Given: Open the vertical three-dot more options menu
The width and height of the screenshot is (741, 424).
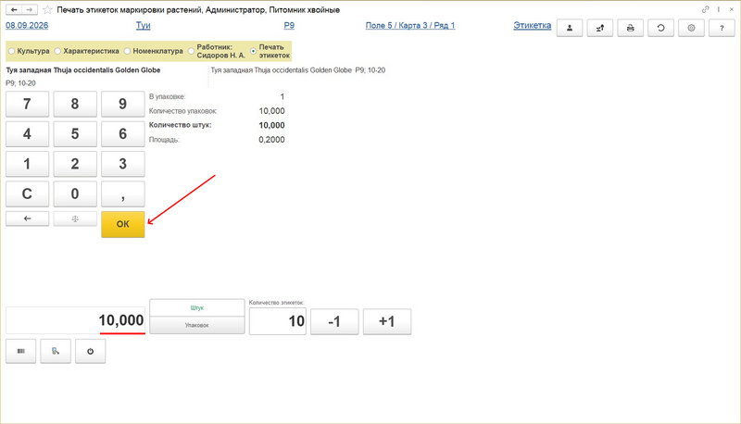Looking at the screenshot, I should click(719, 9).
